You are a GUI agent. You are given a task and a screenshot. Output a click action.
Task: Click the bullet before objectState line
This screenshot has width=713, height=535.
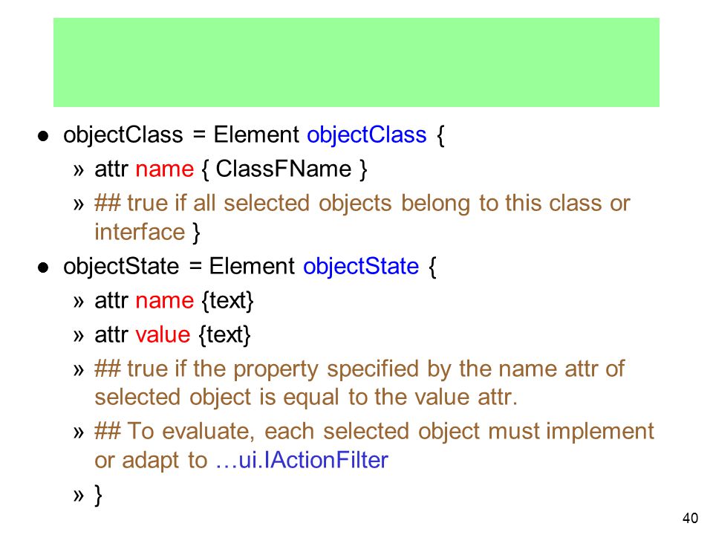[43, 267]
